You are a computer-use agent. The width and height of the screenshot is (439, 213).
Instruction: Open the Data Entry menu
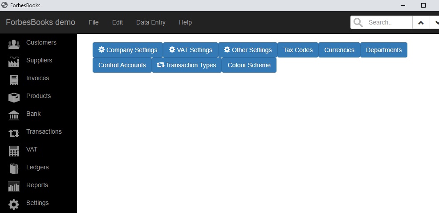[150, 22]
